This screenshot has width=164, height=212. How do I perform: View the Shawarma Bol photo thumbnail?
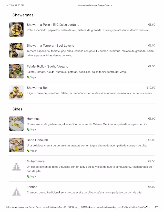pos(16,92)
